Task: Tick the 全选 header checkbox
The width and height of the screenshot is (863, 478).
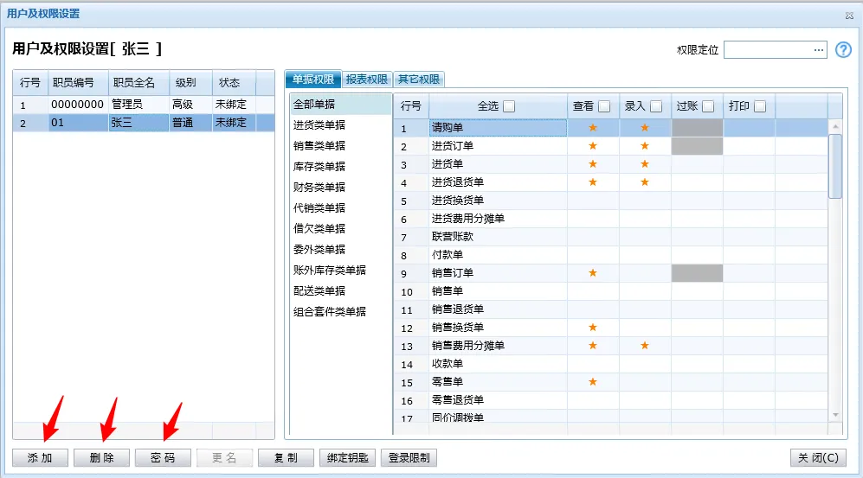Action: coord(509,106)
